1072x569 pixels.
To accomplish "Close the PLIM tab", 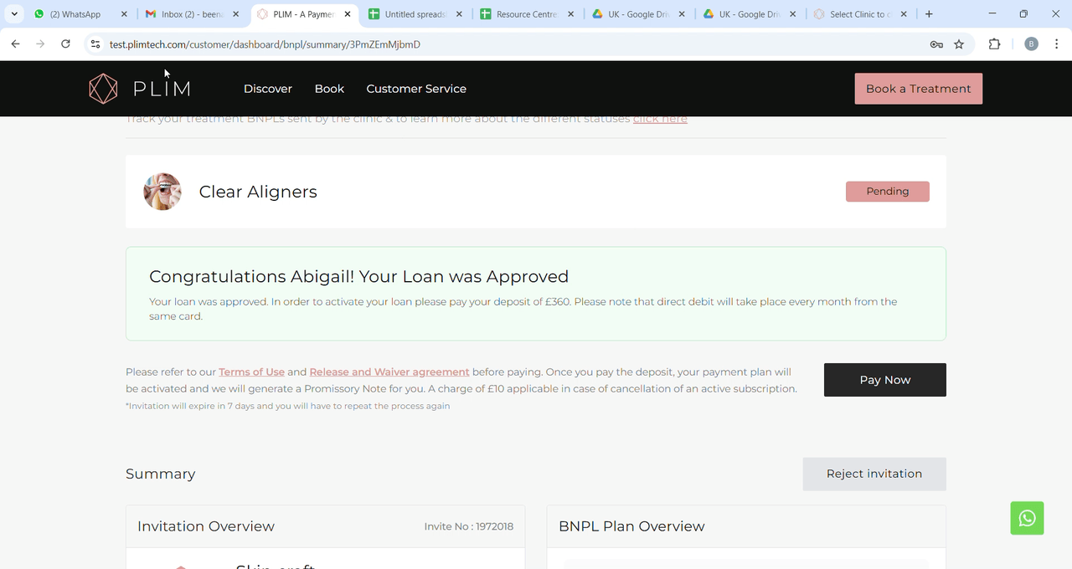I will point(348,14).
